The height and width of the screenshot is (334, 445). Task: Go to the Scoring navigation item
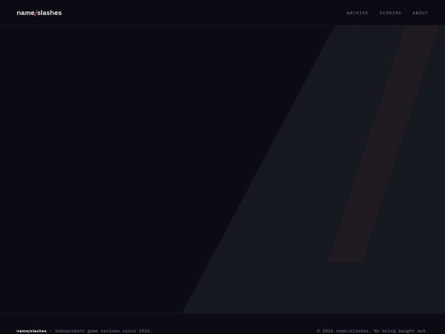click(391, 13)
